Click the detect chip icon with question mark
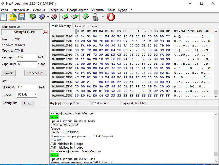This screenshot has width=219, height=165. coord(86,17)
